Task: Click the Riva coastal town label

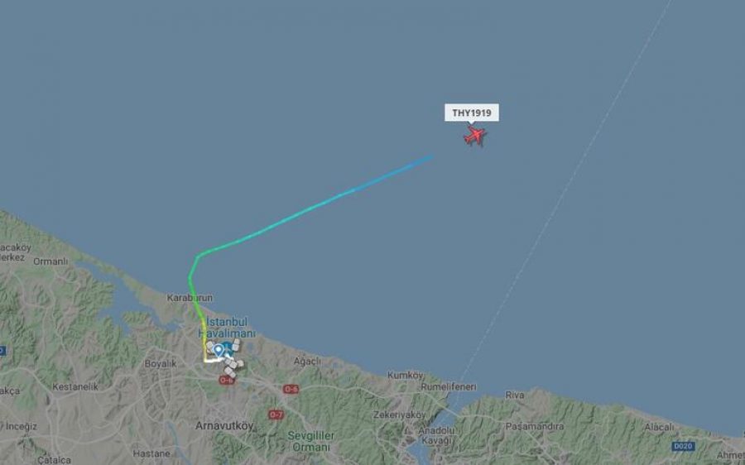Action: point(515,395)
